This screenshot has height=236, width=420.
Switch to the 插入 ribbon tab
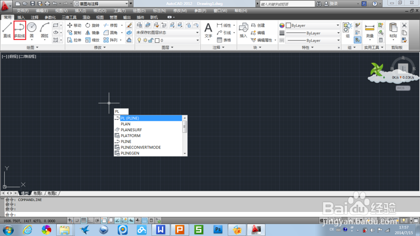21,17
